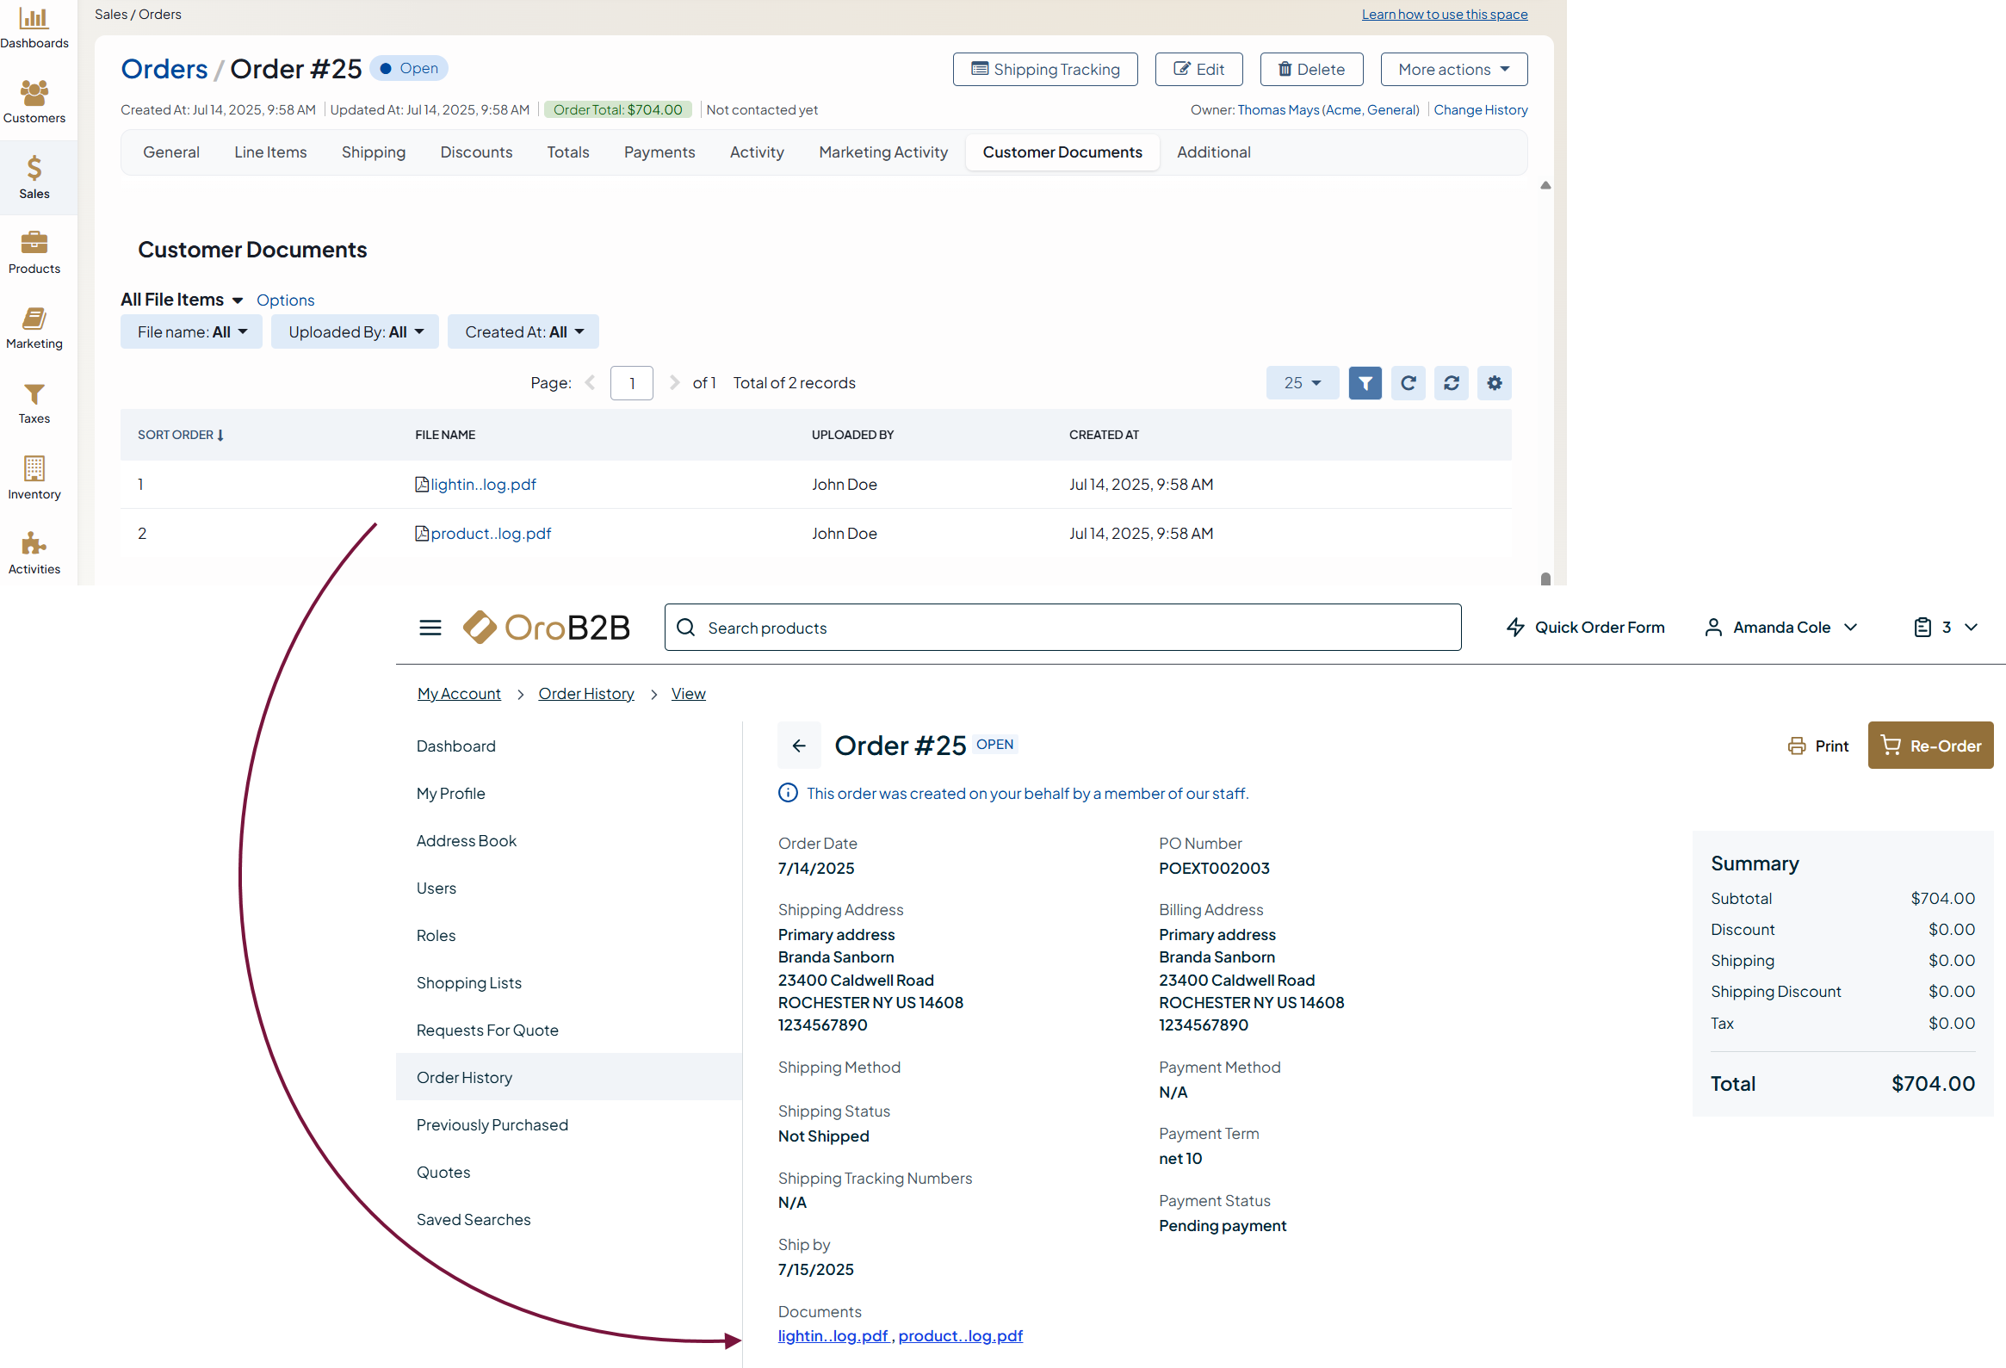This screenshot has width=2006, height=1368.
Task: Click the Shipping Tracking button
Action: click(1044, 69)
